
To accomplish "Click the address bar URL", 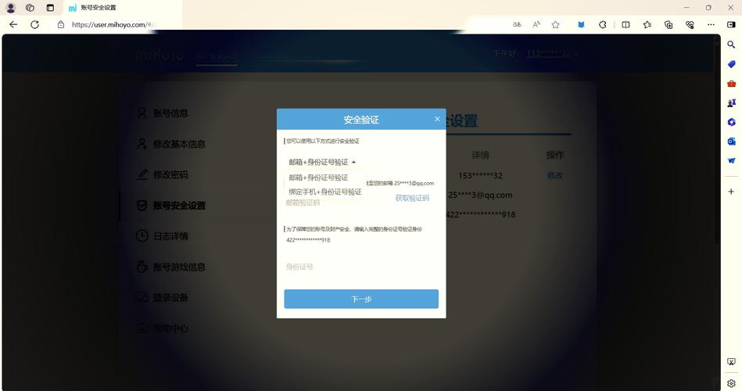I will pyautogui.click(x=112, y=24).
